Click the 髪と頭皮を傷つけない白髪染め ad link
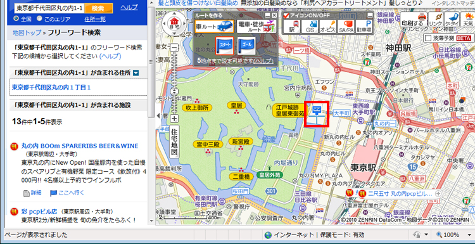This screenshot has height=244, width=475. 198,4
